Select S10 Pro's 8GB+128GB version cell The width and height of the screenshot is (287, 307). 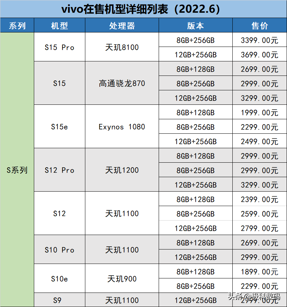click(196, 242)
